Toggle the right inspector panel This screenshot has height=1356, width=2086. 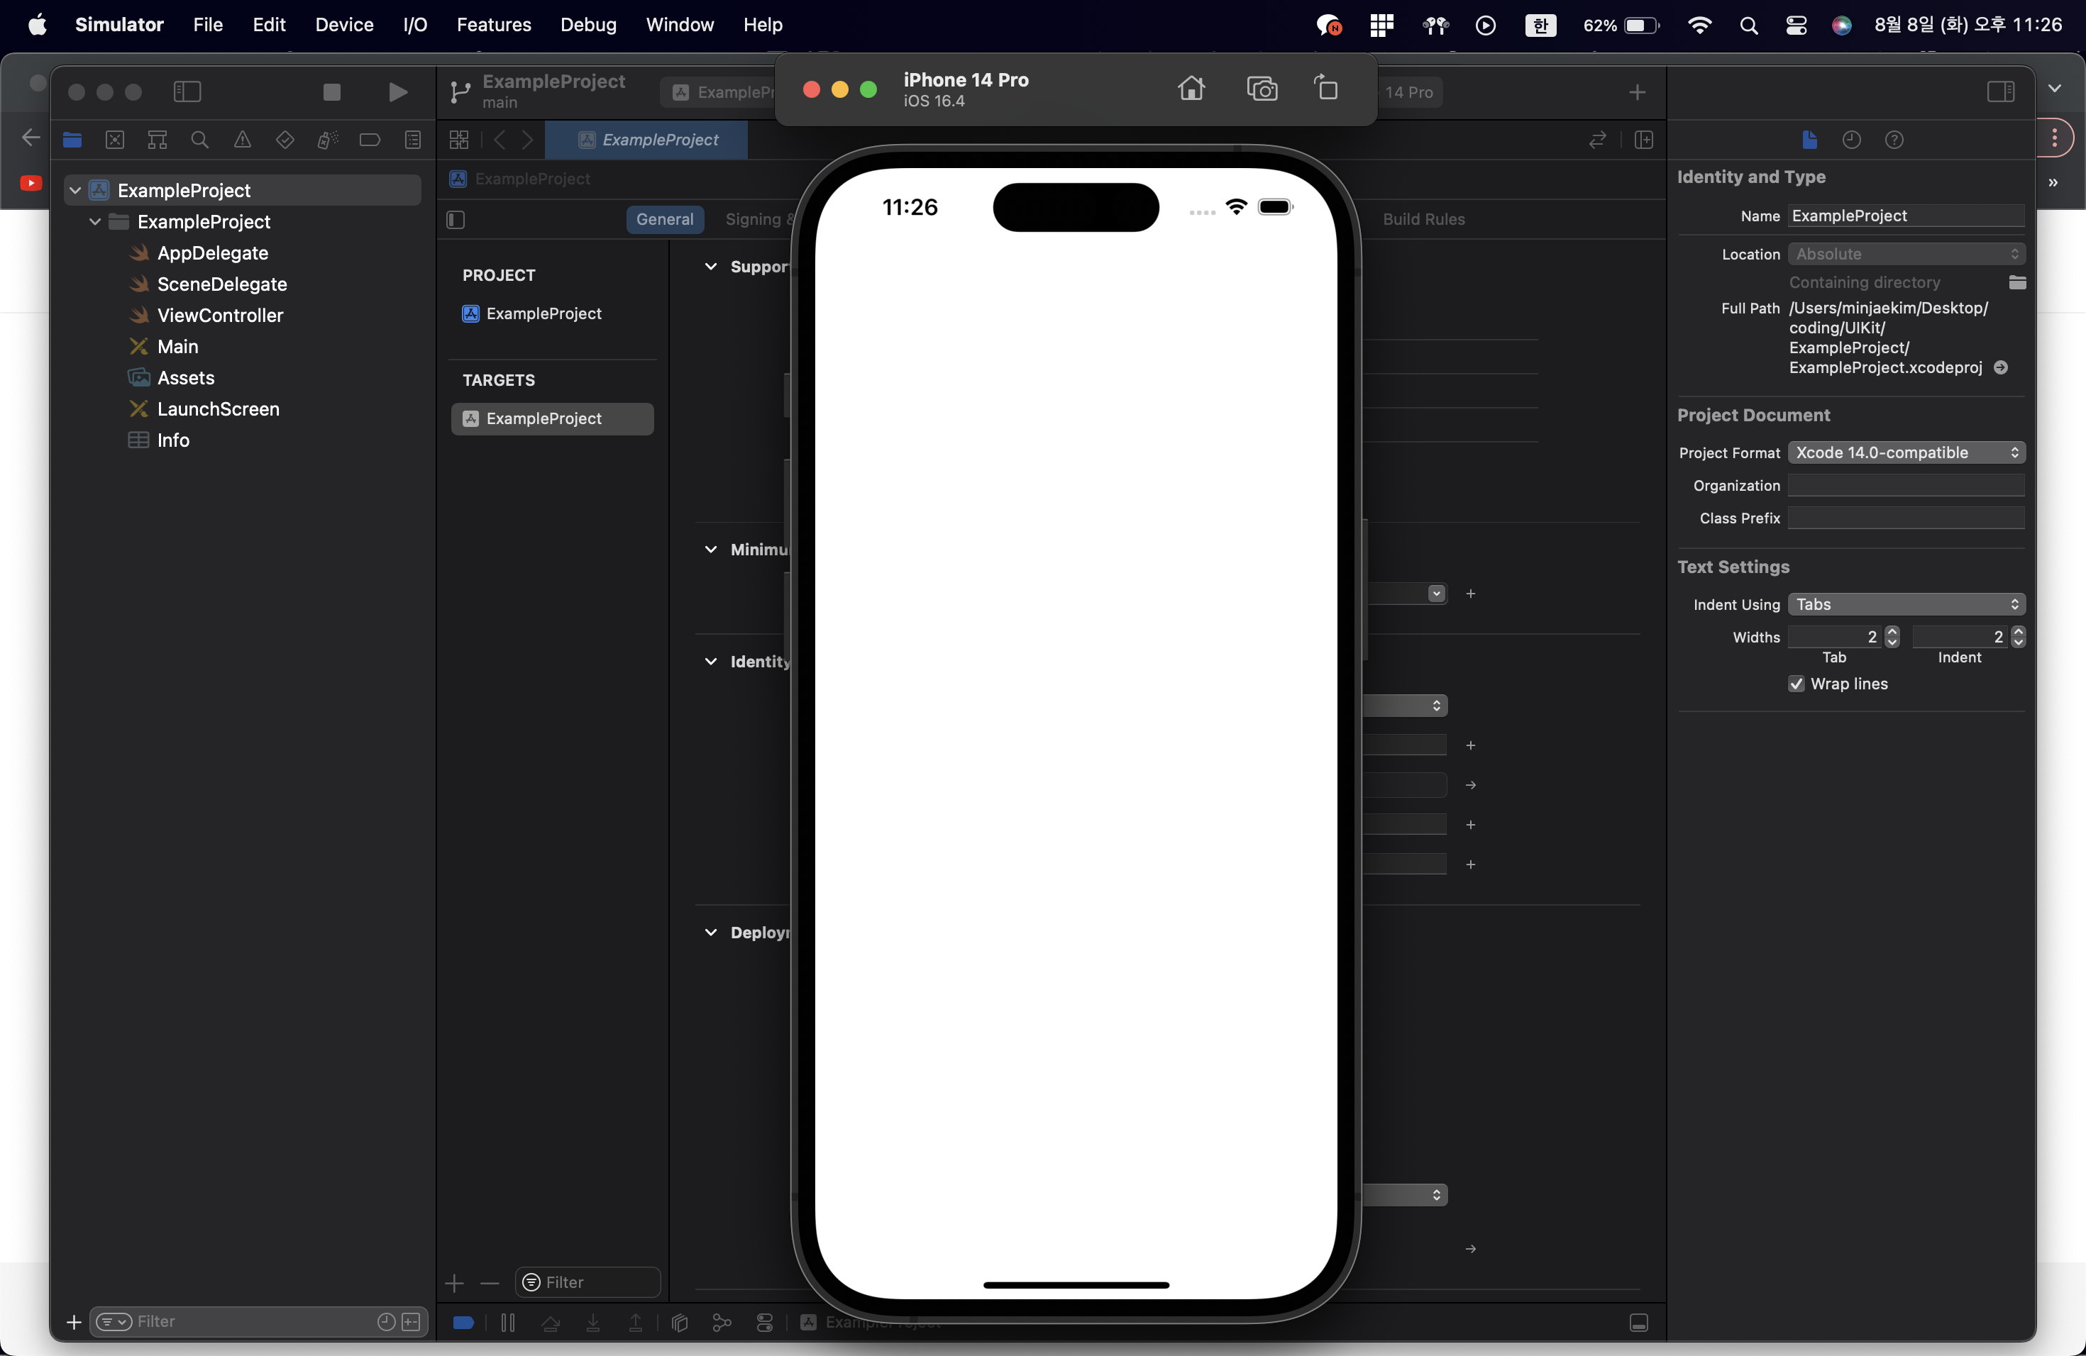(2000, 91)
